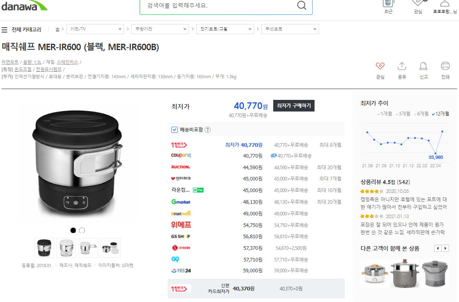This screenshot has height=302, width=459.
Task: Expand the 주방가전 category dropdown
Action: tap(160, 29)
